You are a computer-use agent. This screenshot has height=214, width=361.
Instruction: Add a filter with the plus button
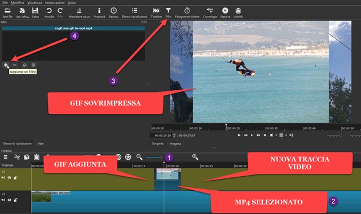coord(6,65)
